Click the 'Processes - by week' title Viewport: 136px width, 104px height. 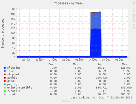(x=68, y=3)
